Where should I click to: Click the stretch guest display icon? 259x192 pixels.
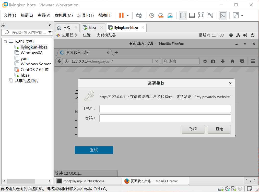tap(236, 16)
